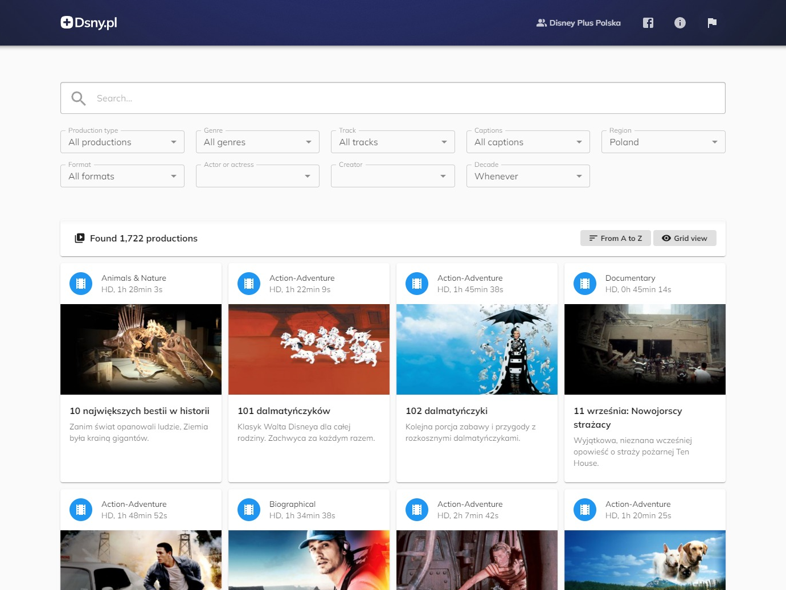Change the From A to Z sorting
The height and width of the screenshot is (590, 786).
coord(616,238)
